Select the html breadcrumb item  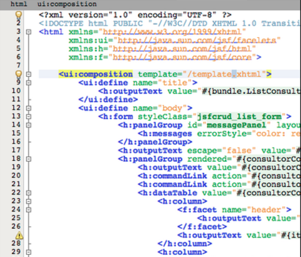click(x=19, y=4)
